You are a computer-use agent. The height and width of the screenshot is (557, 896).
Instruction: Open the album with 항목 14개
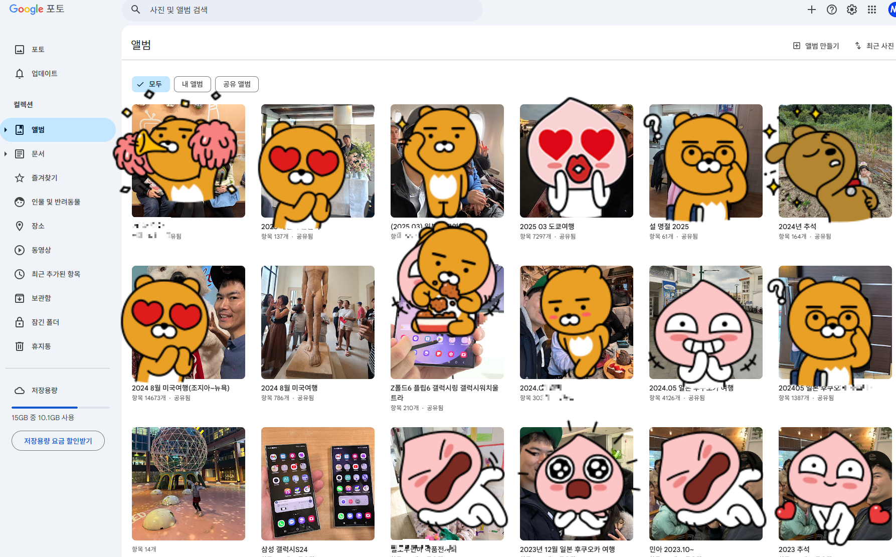click(x=189, y=484)
